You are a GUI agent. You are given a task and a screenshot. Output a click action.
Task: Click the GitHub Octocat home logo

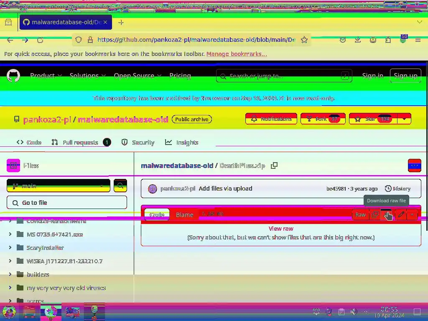click(13, 76)
